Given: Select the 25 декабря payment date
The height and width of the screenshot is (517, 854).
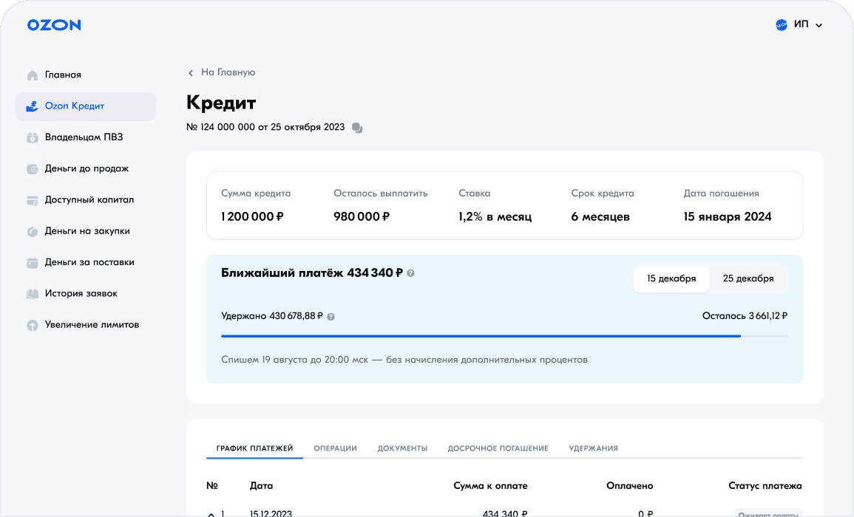Looking at the screenshot, I should [x=748, y=278].
